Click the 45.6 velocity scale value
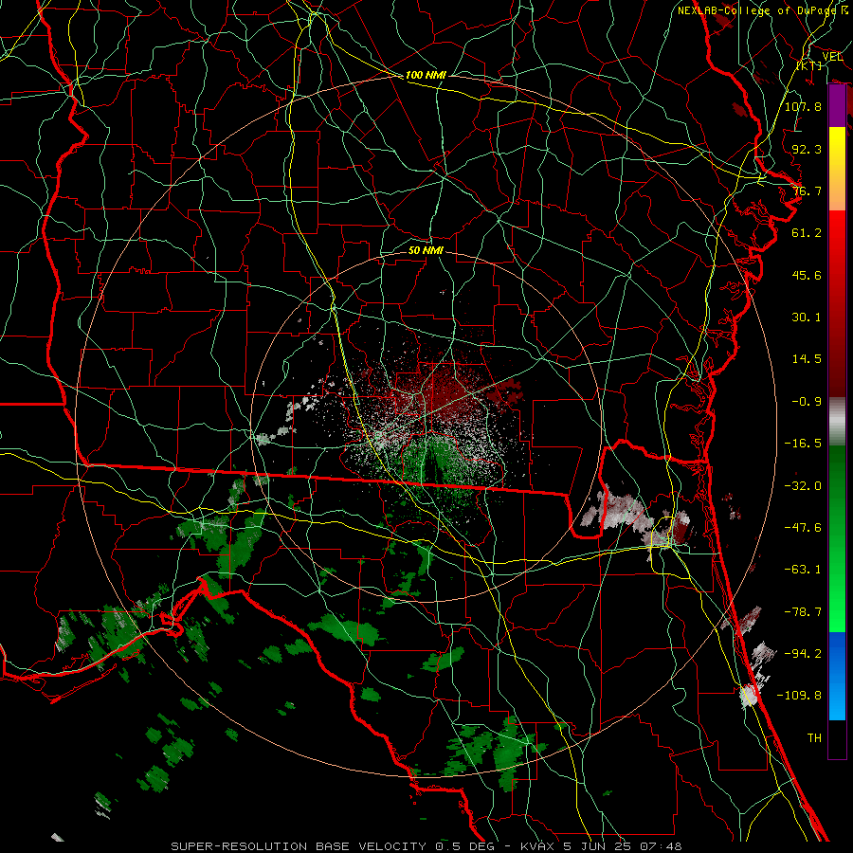Image resolution: width=853 pixels, height=853 pixels. pos(807,275)
